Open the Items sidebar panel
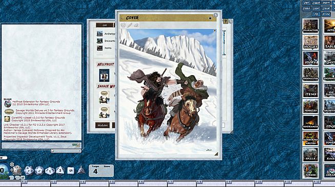Viewport: 335px width, 187px height. click(x=310, y=90)
